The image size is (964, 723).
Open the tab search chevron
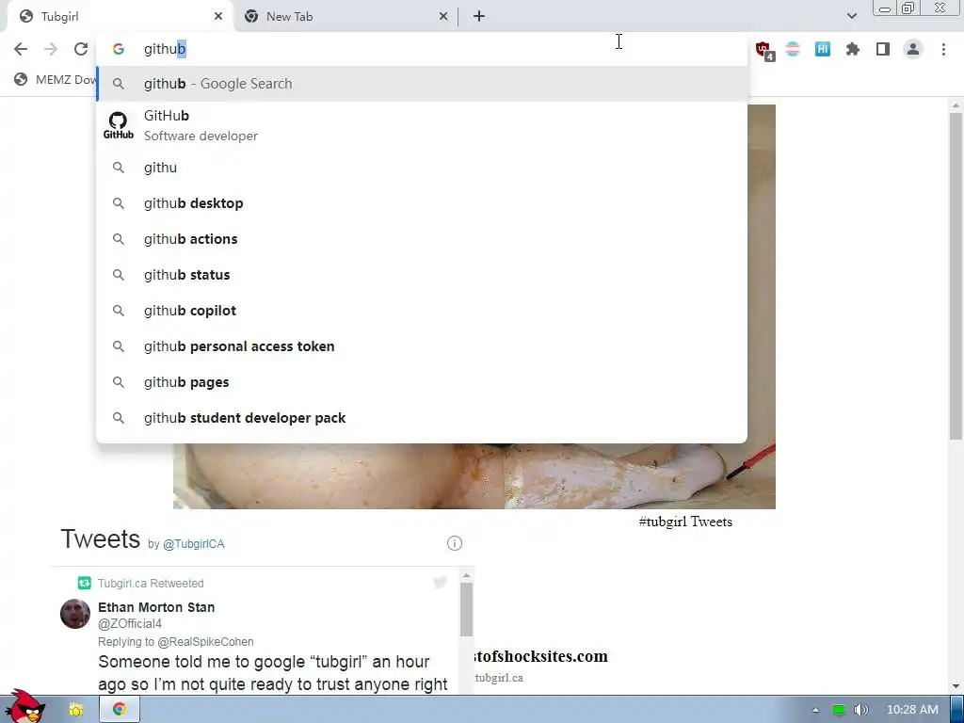tap(851, 17)
